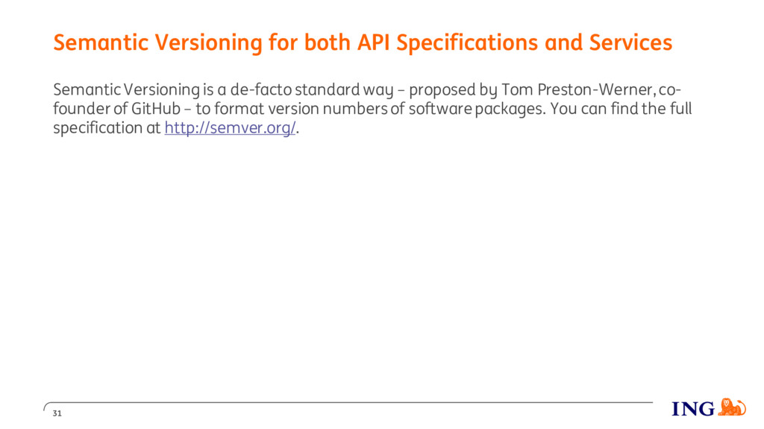Select the slide number 31
The image size is (764, 429).
click(x=57, y=413)
